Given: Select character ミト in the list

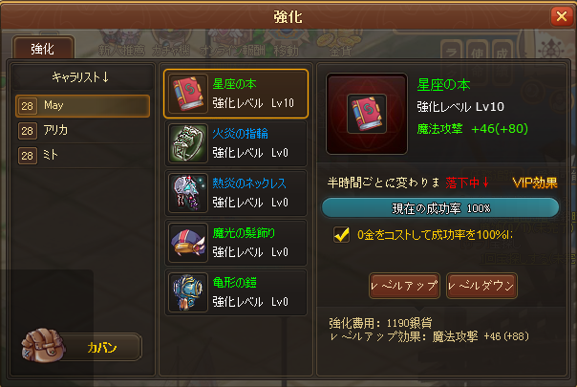Looking at the screenshot, I should click(83, 156).
